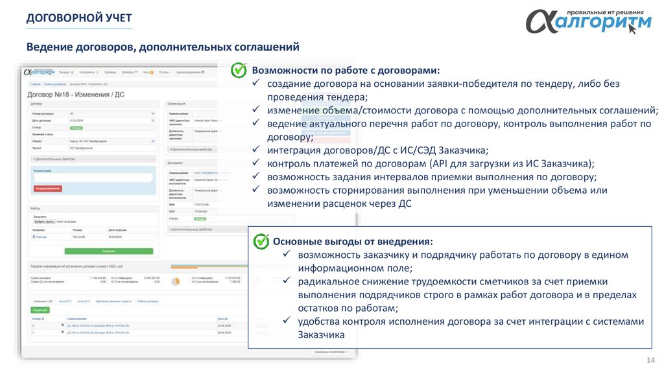This screenshot has height=372, width=664.
Task: Click the green status badge in Контрагент panel
Action: 200,219
